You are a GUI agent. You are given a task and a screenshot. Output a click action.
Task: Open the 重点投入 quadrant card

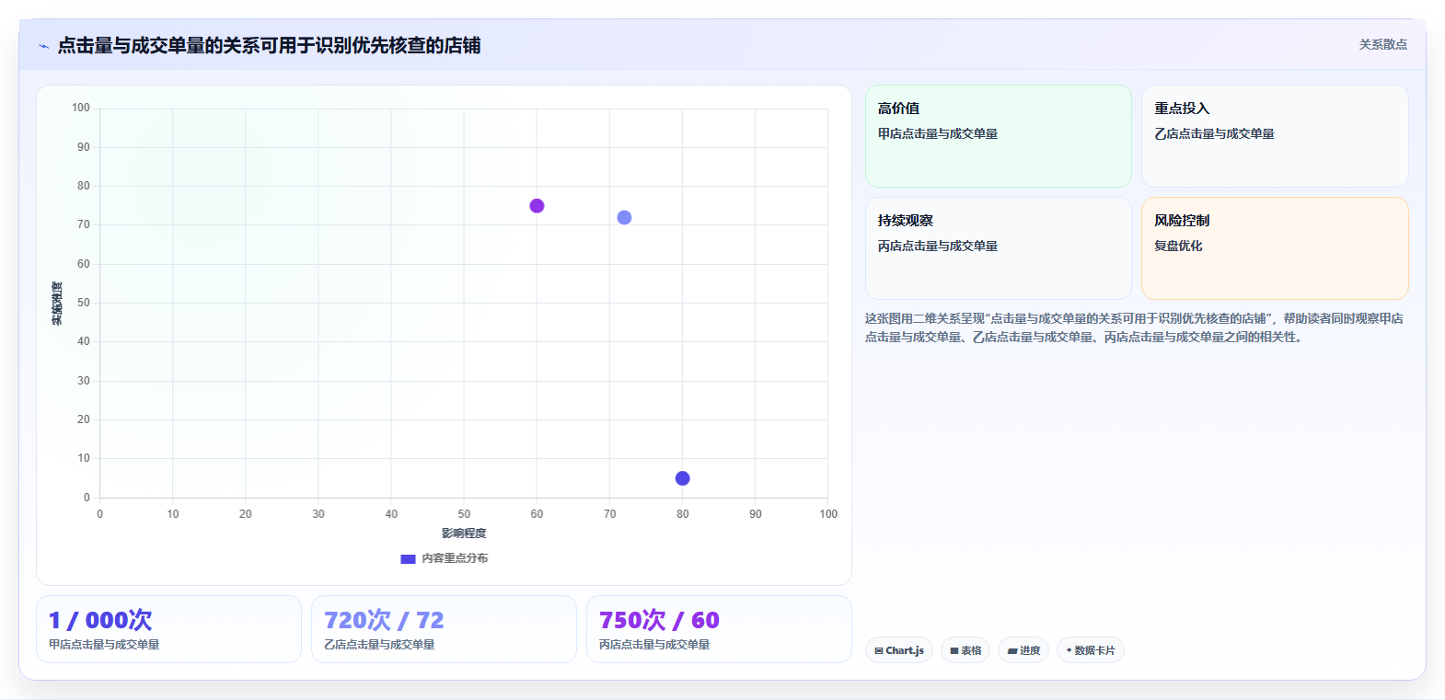(x=1275, y=136)
